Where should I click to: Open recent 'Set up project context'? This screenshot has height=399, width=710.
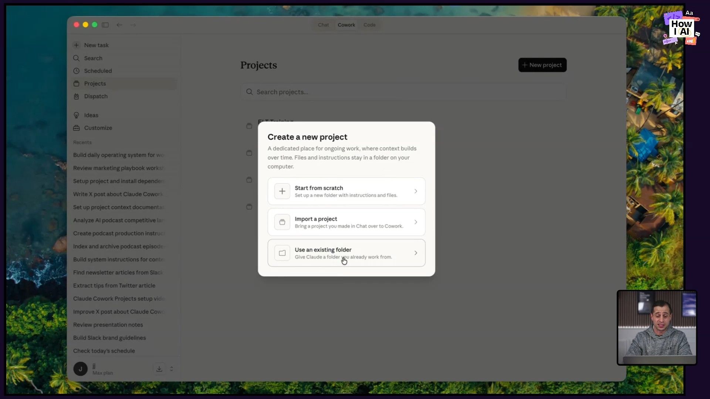coord(119,207)
